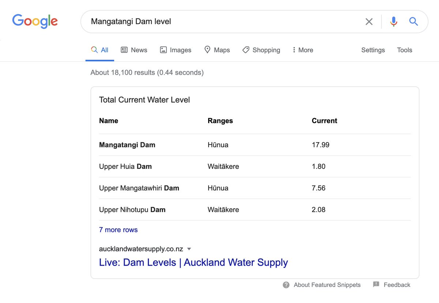Submit search with magnifying glass icon

point(413,22)
